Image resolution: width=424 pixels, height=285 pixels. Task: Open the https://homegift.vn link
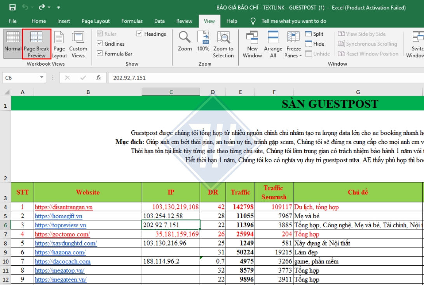coord(58,216)
